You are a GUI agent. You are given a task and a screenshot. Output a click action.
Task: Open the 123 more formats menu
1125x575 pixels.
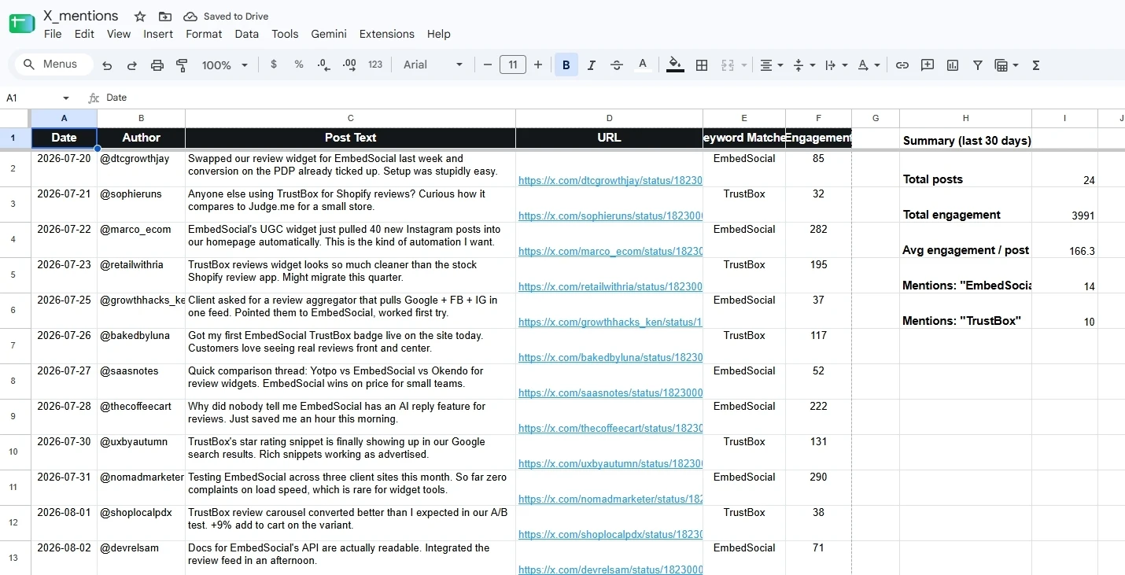[x=375, y=65]
